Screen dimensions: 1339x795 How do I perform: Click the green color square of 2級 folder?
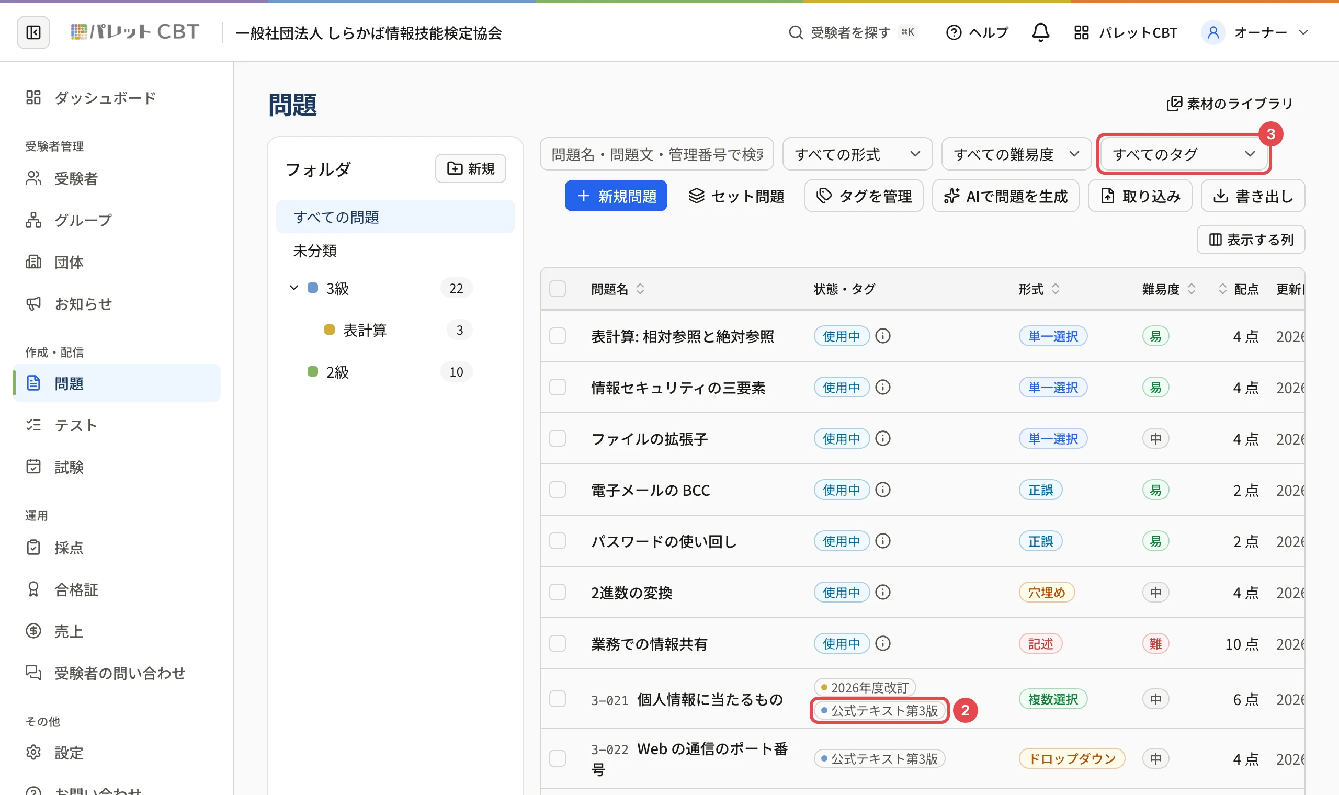point(313,371)
